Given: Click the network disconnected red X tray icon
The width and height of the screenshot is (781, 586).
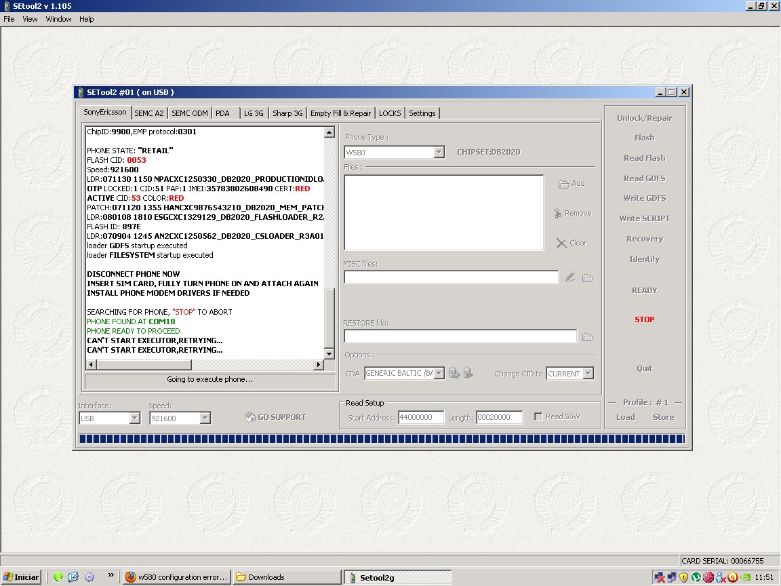Looking at the screenshot, I should [660, 577].
